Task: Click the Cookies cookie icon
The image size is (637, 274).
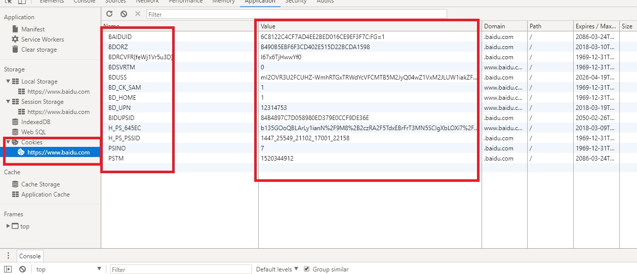Action: [x=16, y=142]
